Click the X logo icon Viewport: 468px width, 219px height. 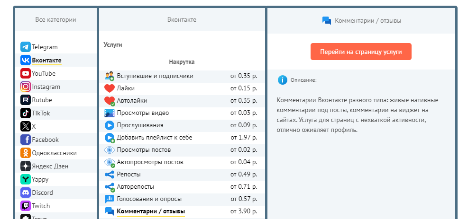(26, 126)
